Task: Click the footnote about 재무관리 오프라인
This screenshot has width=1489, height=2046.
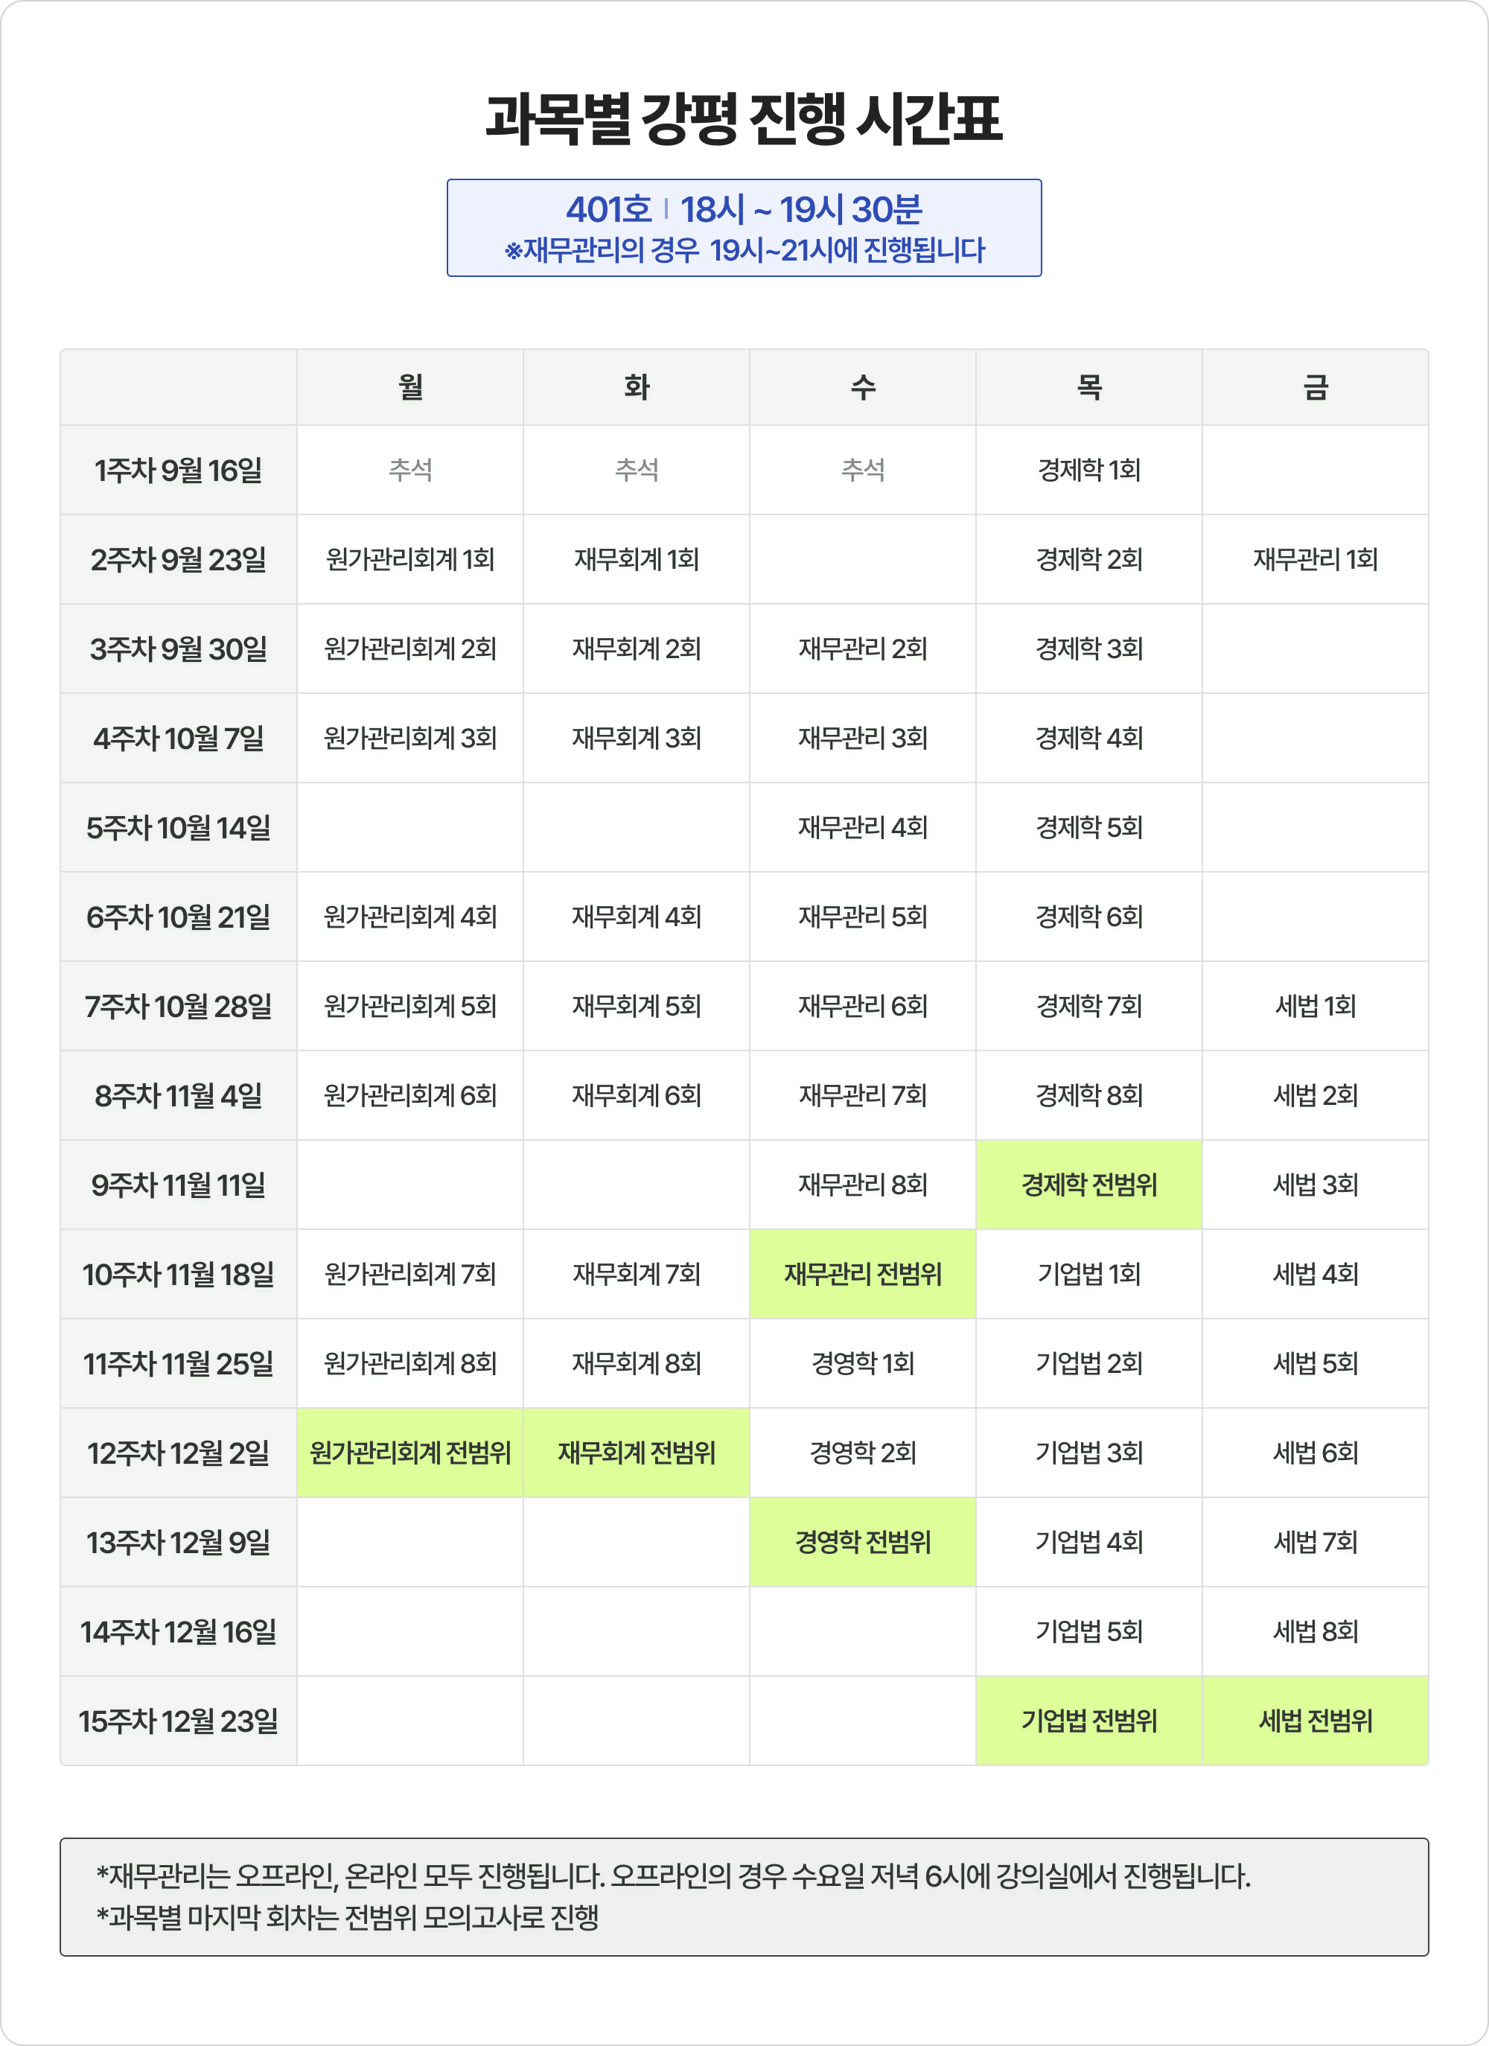Action: tap(673, 1876)
